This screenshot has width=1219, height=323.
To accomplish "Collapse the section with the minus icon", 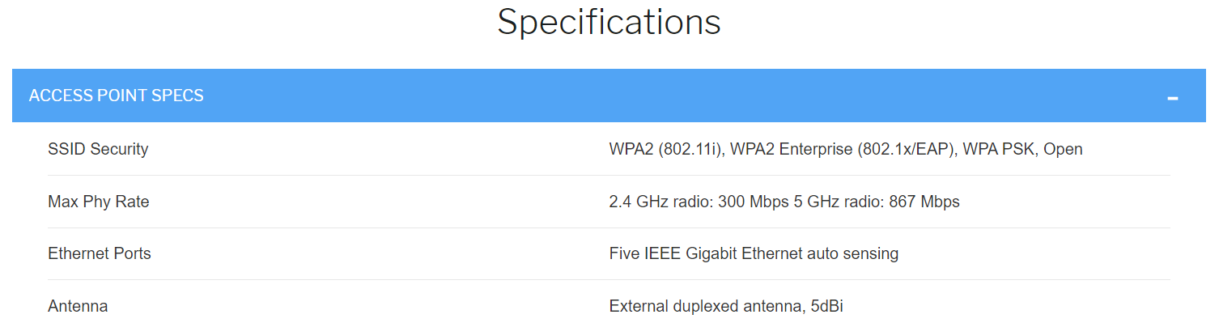I will pos(1172,98).
